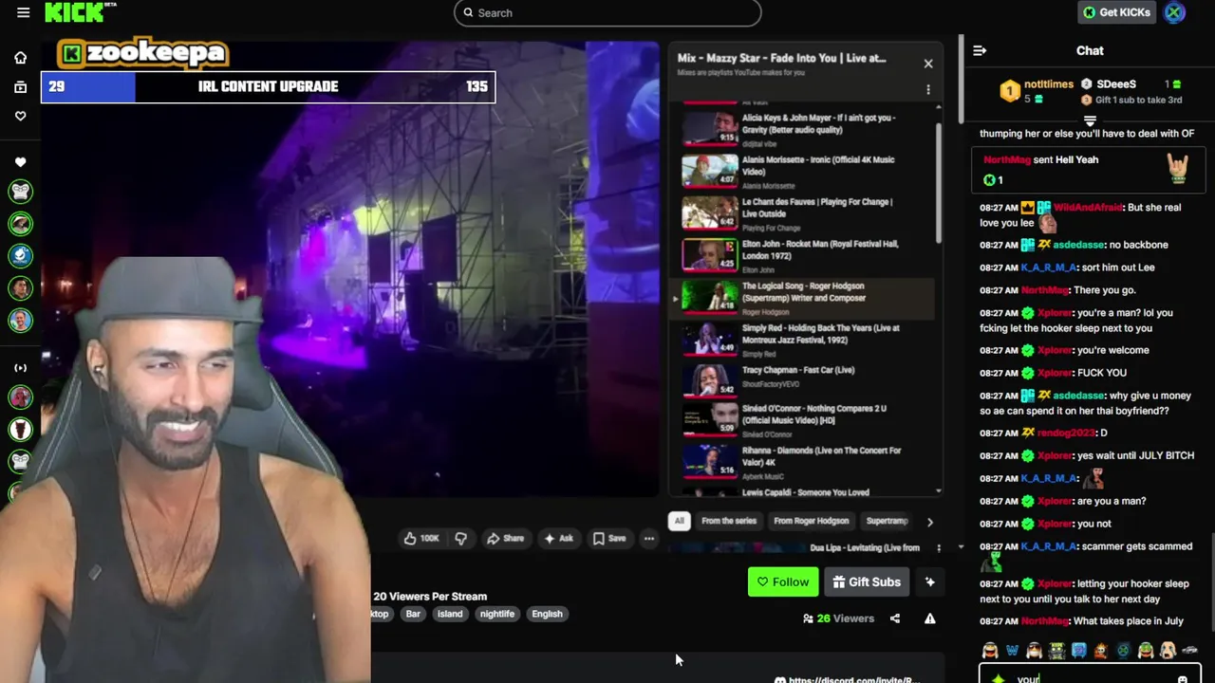Toggle Save bookmark on the video
This screenshot has height=683, width=1215.
pyautogui.click(x=609, y=538)
